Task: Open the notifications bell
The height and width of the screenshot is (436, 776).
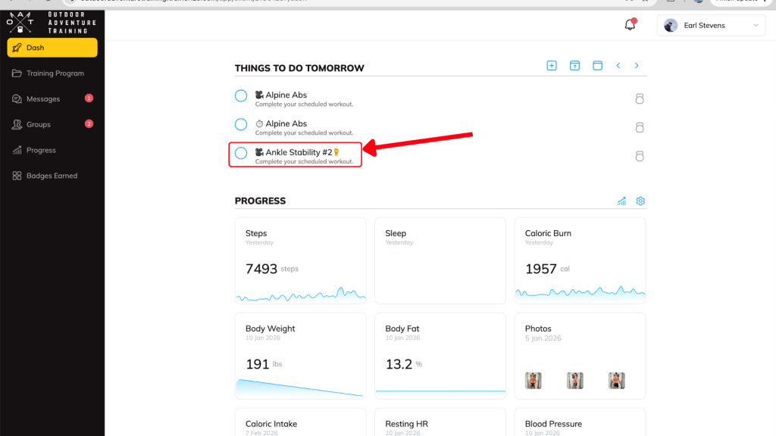Action: pos(630,25)
